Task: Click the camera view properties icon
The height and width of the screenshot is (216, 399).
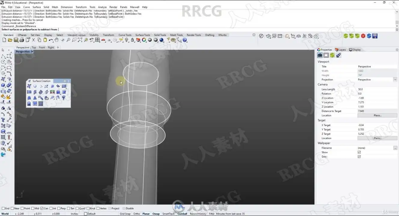Action: 320,55
